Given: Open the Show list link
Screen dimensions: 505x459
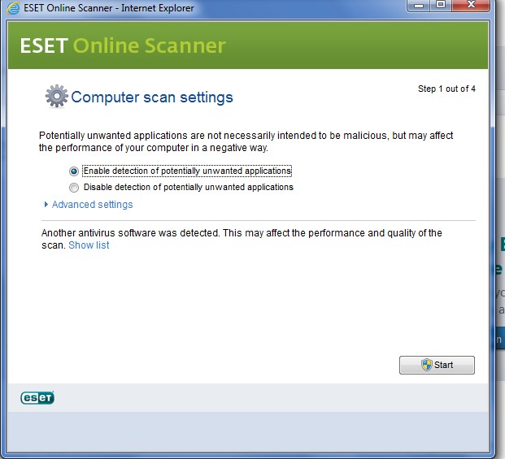Looking at the screenshot, I should [x=89, y=245].
